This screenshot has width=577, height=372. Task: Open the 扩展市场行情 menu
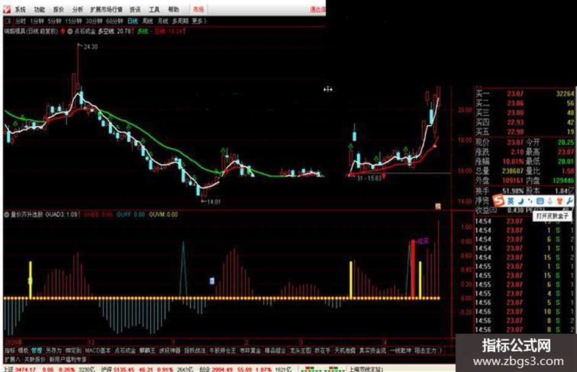pyautogui.click(x=106, y=9)
